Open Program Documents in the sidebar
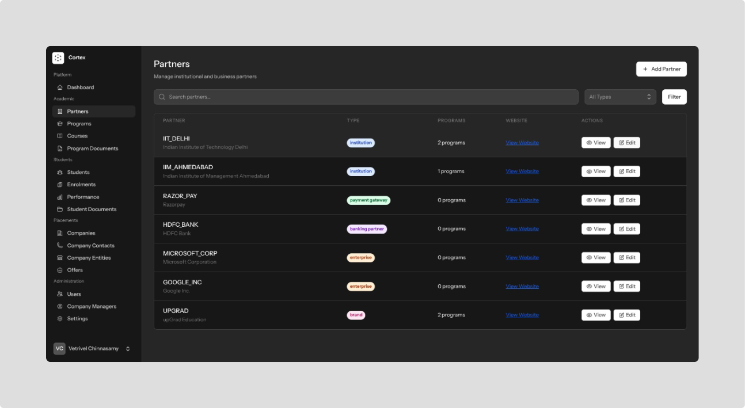The width and height of the screenshot is (745, 408). coord(94,148)
